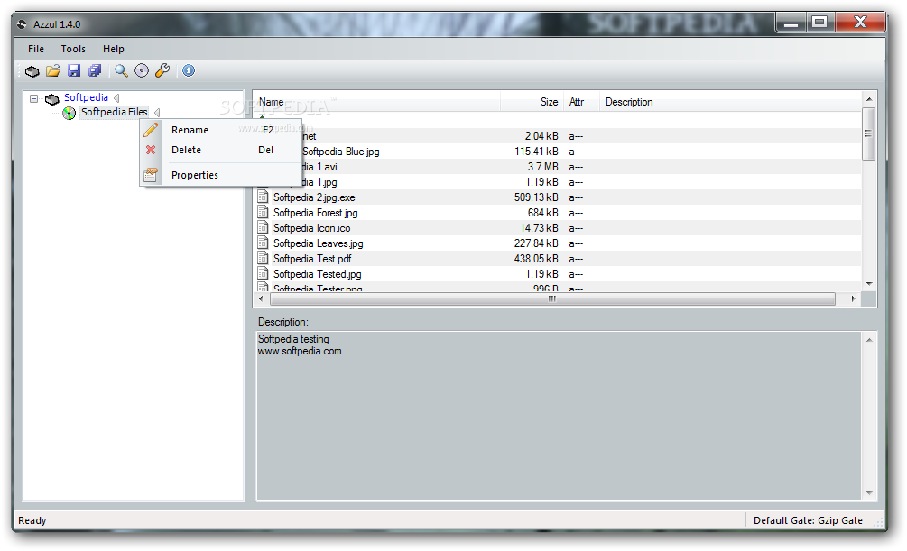Click file list scroll down arrow
Viewport: 907px width, 551px height.
pos(869,284)
